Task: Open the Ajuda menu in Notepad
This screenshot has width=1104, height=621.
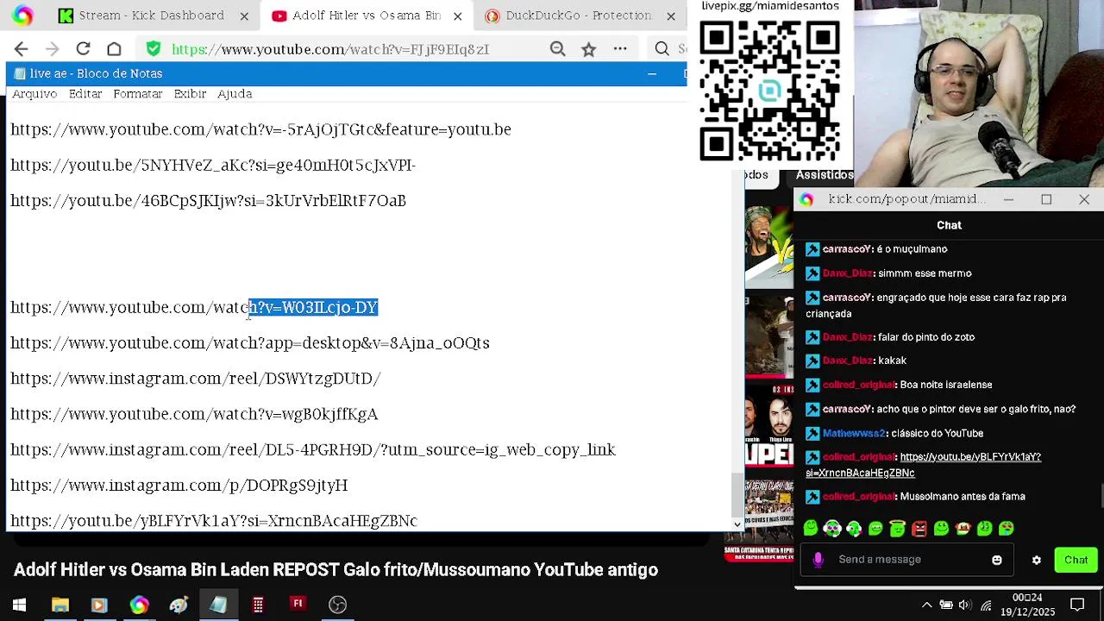Action: tap(235, 94)
